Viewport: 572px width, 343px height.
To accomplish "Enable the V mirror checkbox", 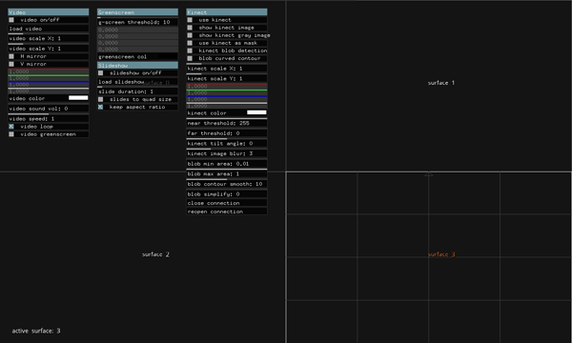I will 11,64.
